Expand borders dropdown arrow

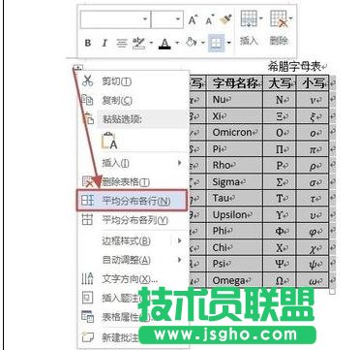(228, 43)
